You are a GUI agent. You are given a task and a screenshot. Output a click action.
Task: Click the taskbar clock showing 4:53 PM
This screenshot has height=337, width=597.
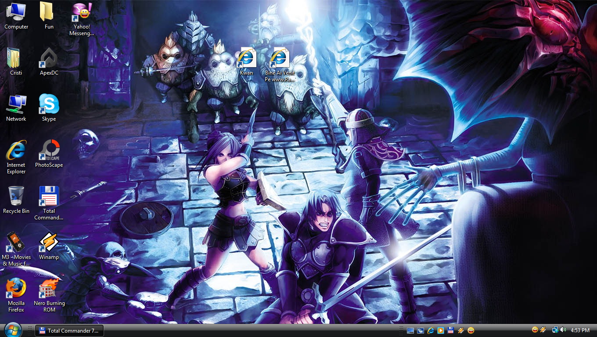[580, 330]
